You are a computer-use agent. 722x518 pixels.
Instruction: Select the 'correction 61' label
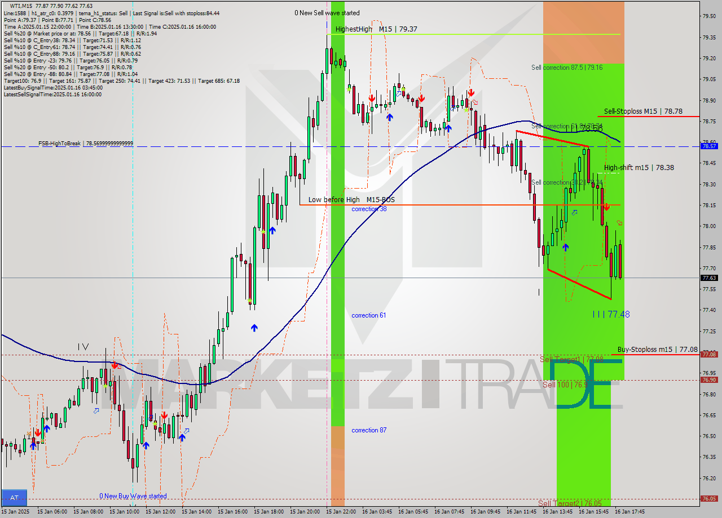[369, 315]
